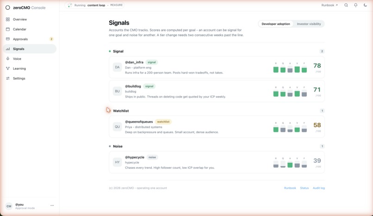Click the 78 score value
The image size is (373, 216).
(x=317, y=66)
